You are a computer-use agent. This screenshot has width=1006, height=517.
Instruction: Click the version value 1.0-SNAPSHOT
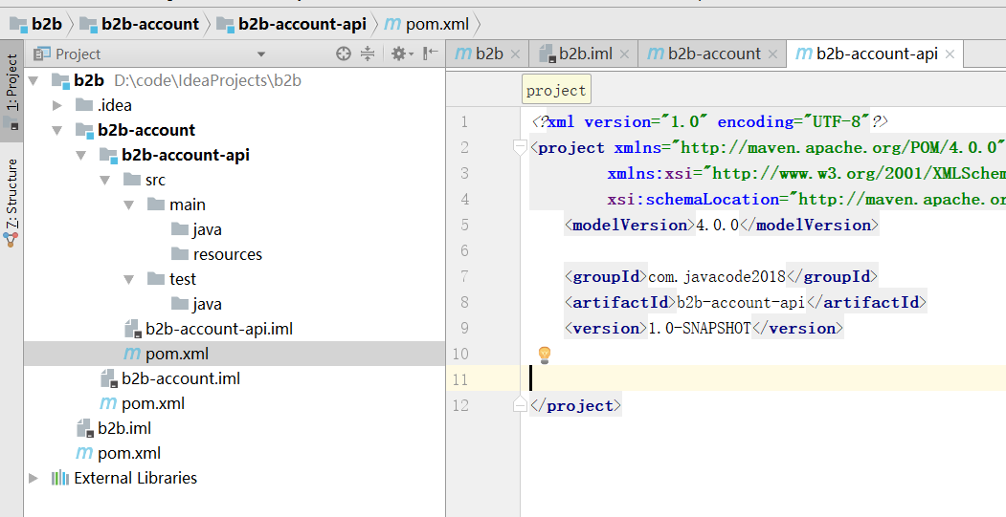(700, 328)
